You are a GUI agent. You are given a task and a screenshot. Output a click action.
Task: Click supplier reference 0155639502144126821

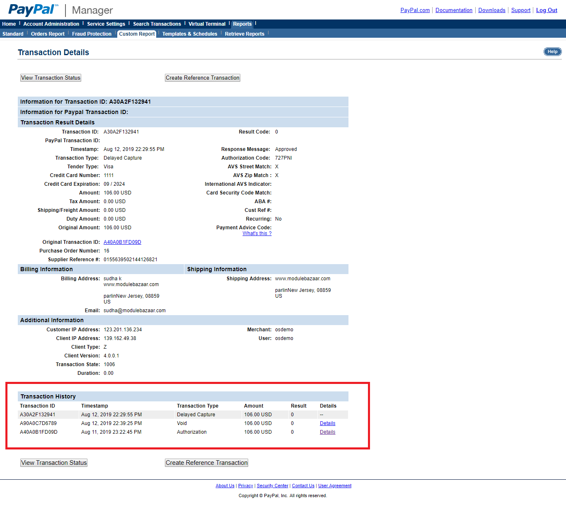(x=131, y=260)
